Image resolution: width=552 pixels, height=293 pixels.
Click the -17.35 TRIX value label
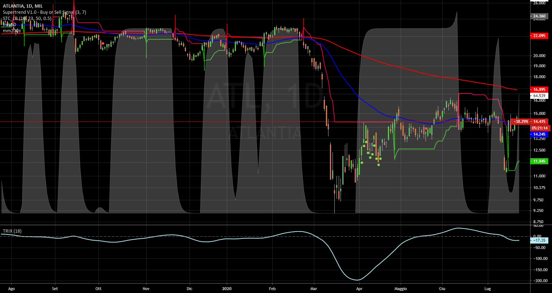(x=539, y=241)
